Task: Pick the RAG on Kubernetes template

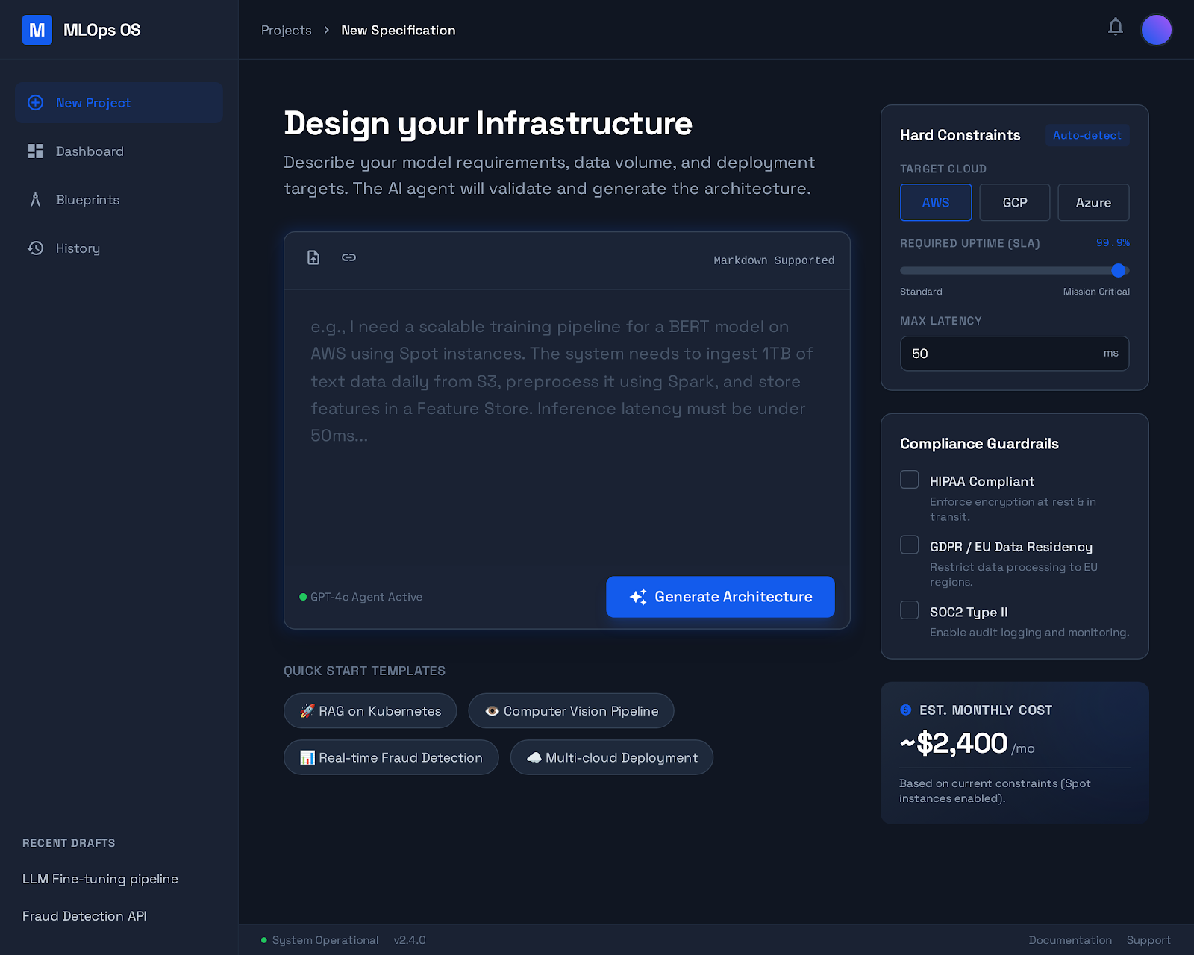Action: click(x=370, y=711)
